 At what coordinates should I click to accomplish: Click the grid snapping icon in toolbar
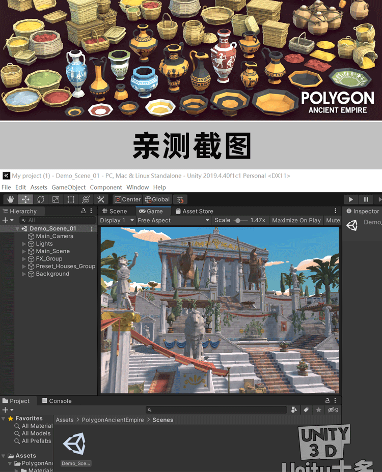[180, 199]
